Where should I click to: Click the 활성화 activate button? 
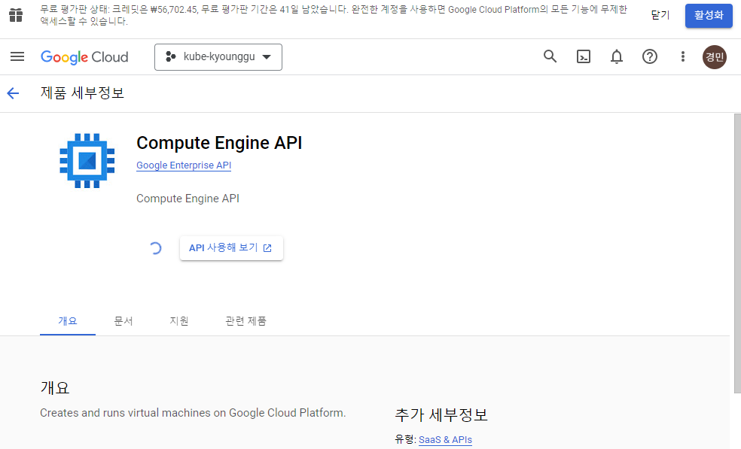709,15
